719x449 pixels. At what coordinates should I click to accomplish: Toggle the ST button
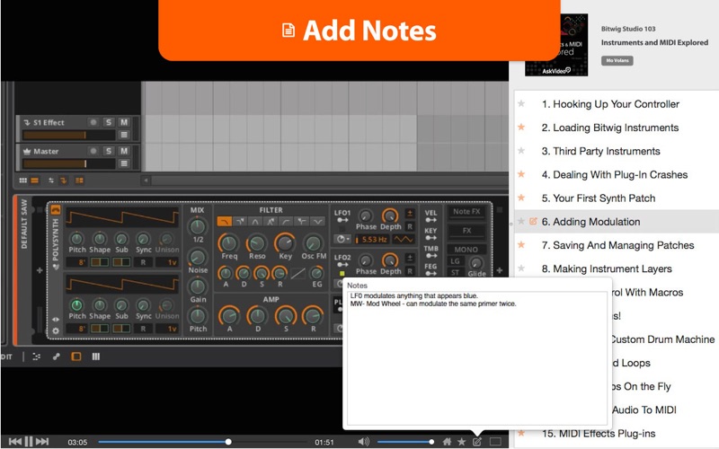pyautogui.click(x=455, y=273)
